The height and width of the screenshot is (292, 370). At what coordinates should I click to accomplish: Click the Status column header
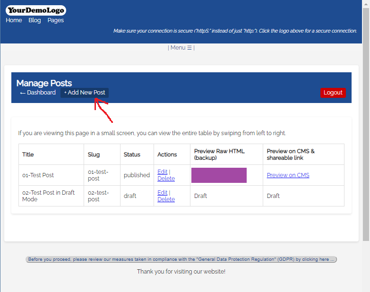132,155
